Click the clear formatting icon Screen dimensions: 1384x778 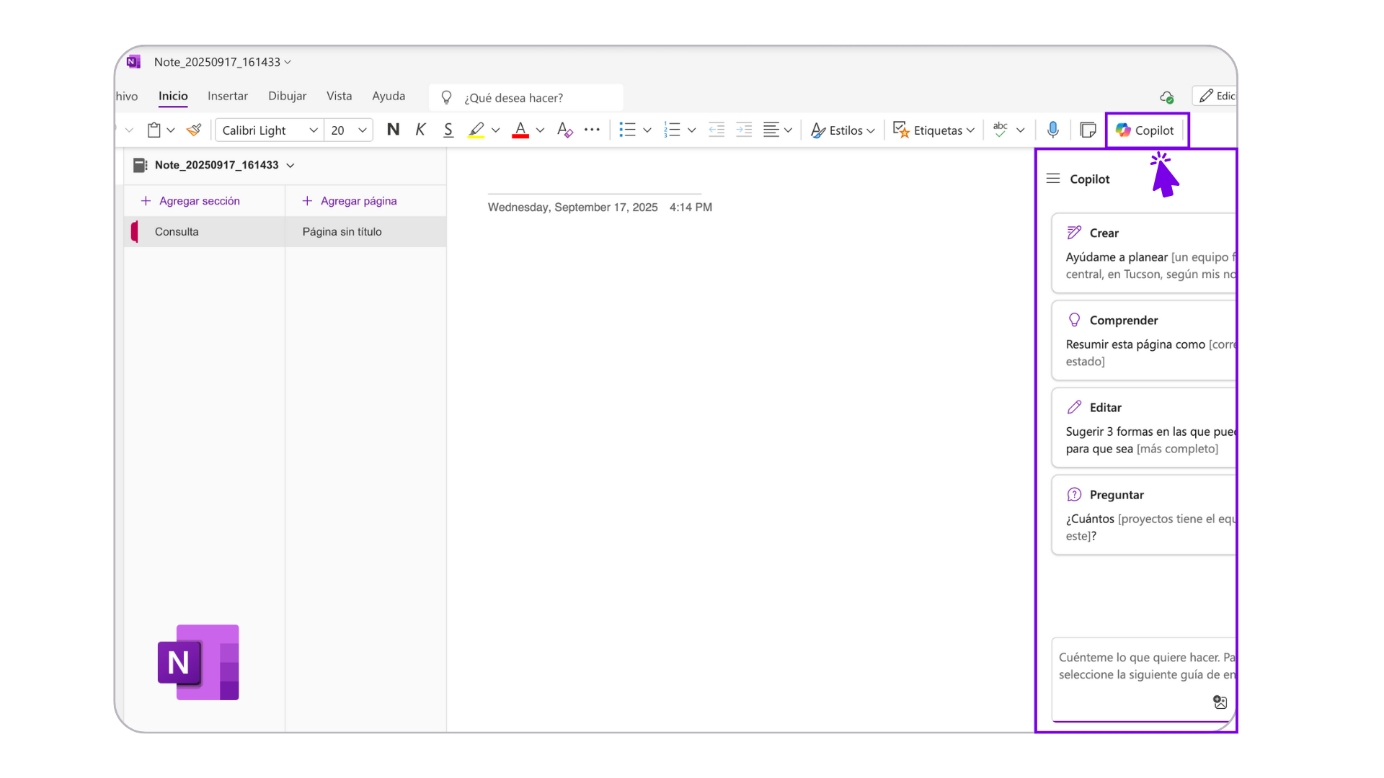564,130
